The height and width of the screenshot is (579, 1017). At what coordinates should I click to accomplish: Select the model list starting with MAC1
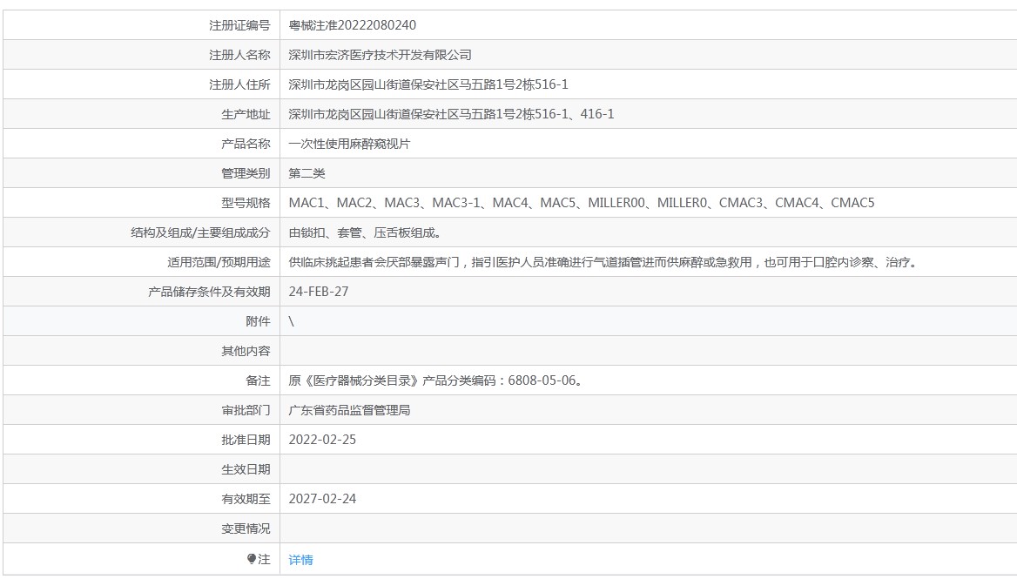pyautogui.click(x=581, y=203)
